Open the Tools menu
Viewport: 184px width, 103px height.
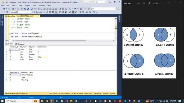pos(34,5)
